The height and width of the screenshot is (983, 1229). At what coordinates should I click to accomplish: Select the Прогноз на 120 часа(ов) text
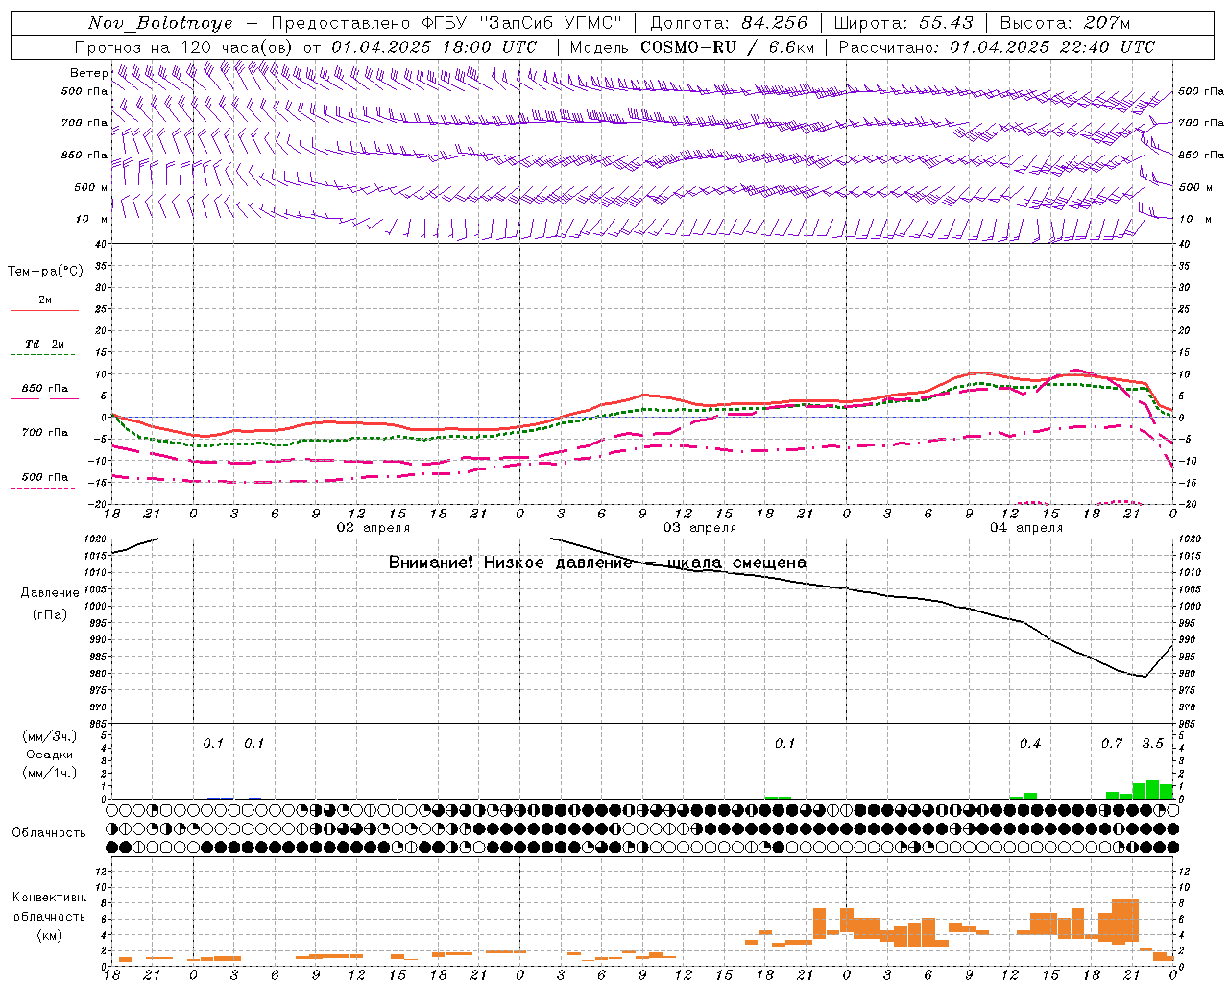coord(184,47)
